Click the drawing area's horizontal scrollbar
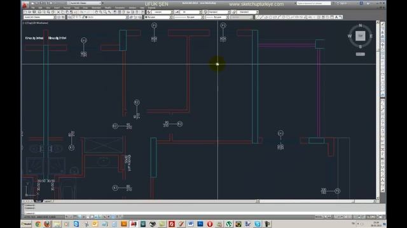The height and width of the screenshot is (228, 407). 317,201
